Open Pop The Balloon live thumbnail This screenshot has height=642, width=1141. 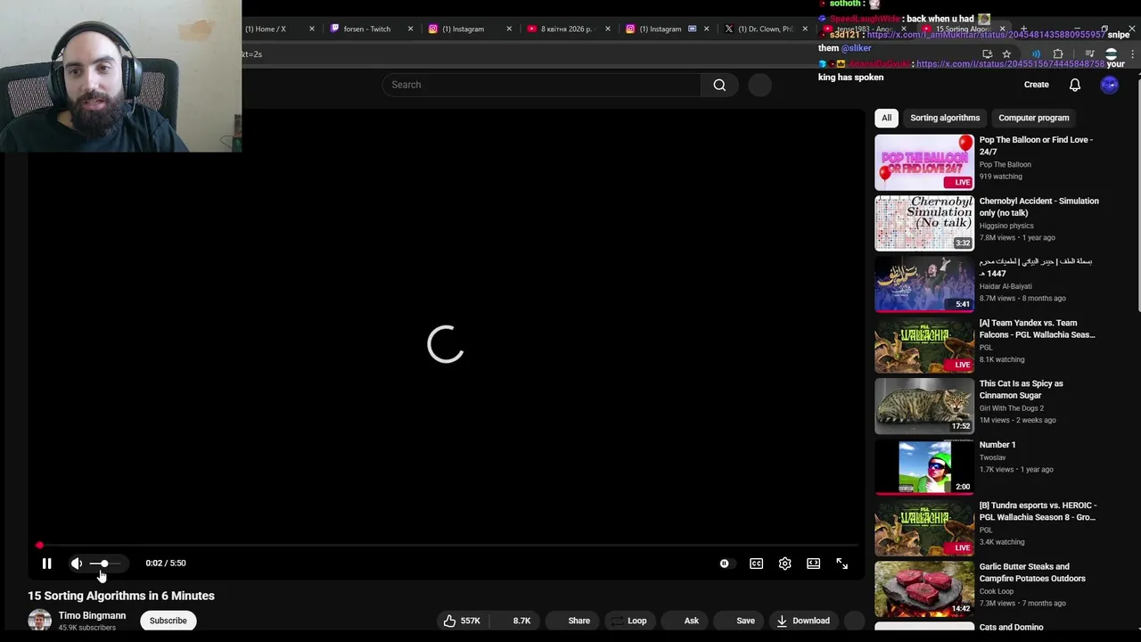(x=924, y=162)
